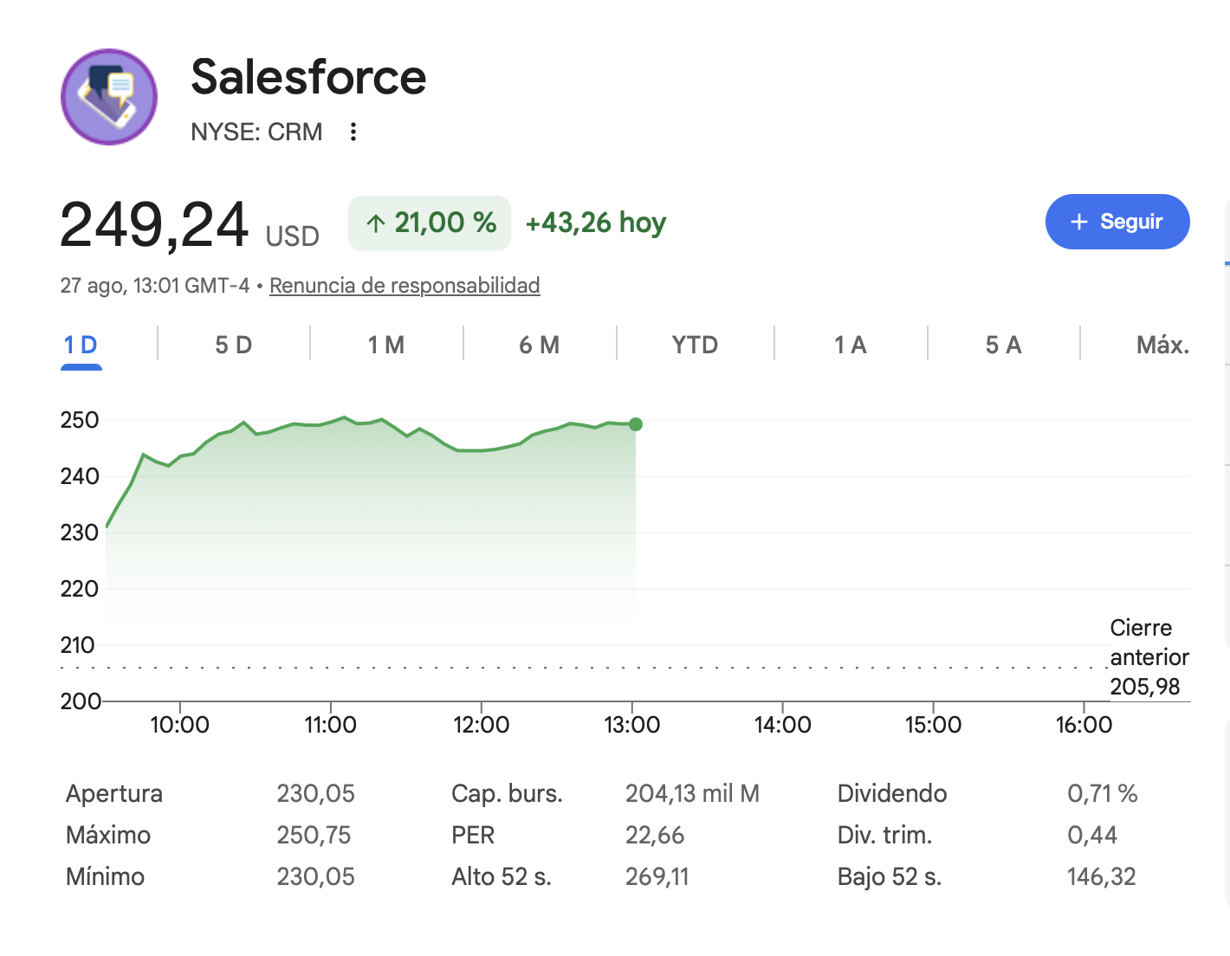Show year-to-date with YTD tab
This screenshot has height=956, width=1230.
[x=695, y=346]
